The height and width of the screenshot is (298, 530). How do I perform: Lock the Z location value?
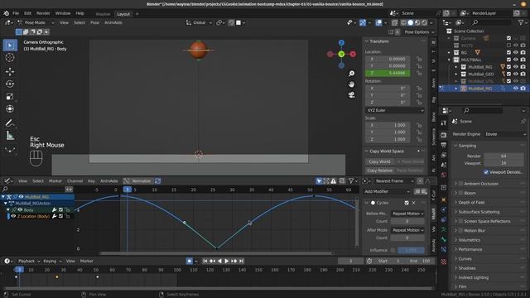(x=419, y=73)
